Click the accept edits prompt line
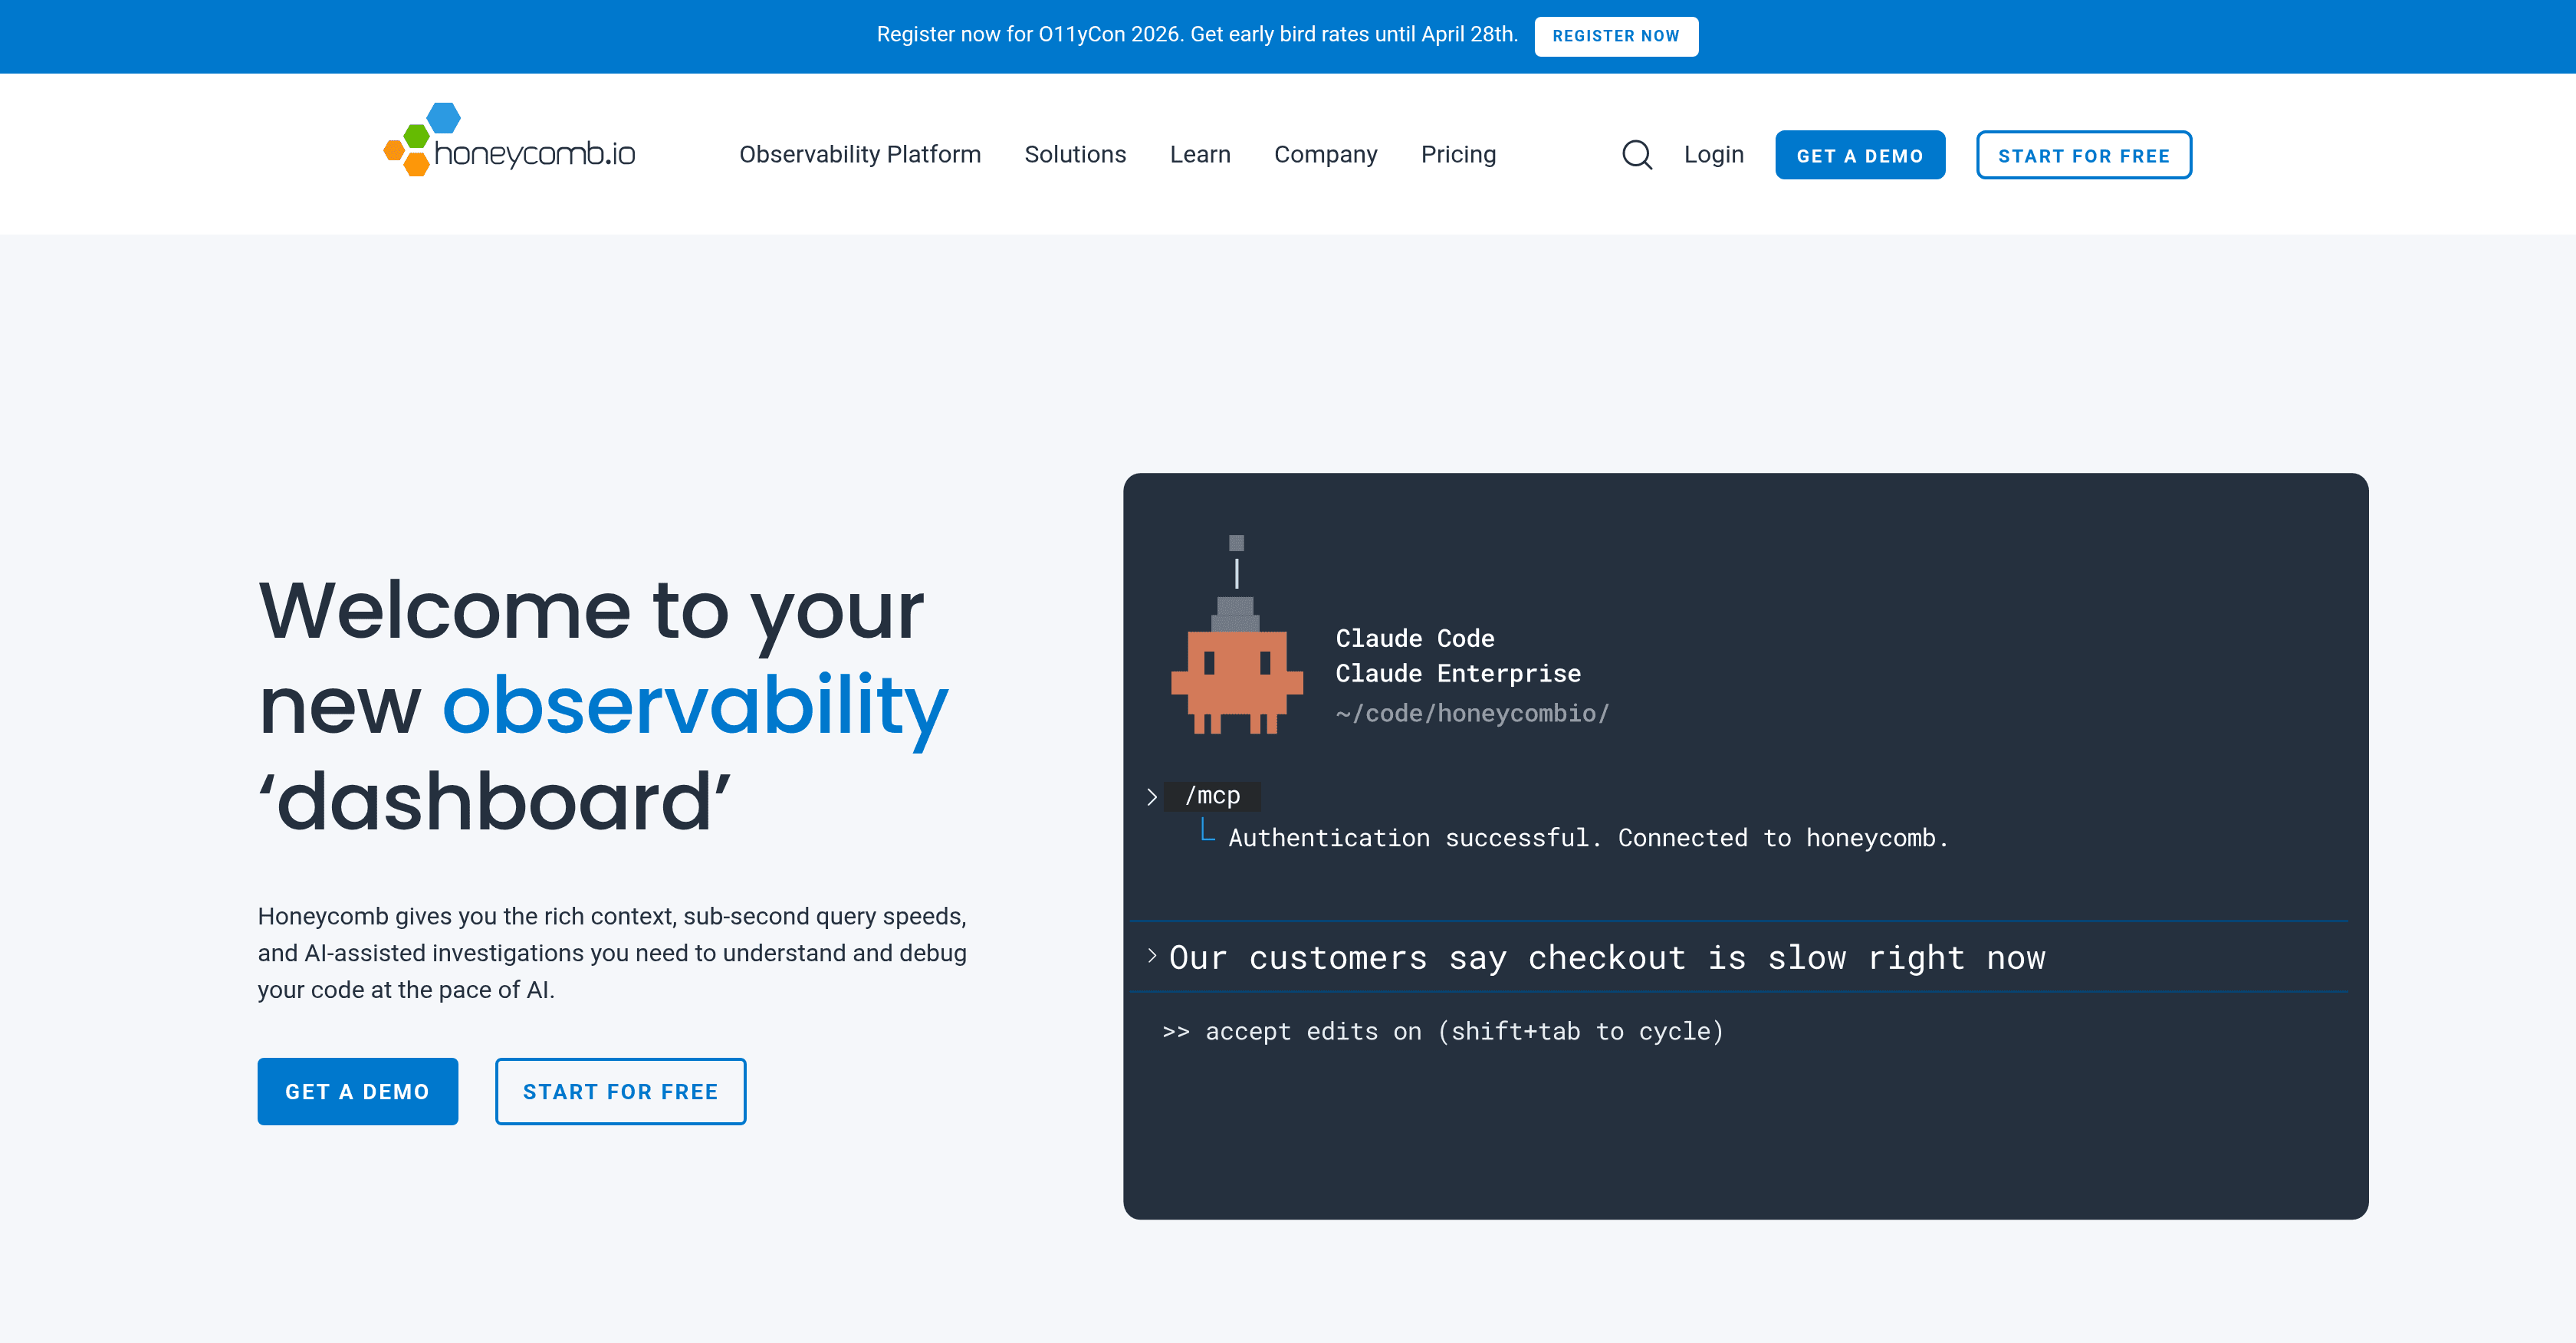This screenshot has width=2576, height=1343. (1443, 1031)
